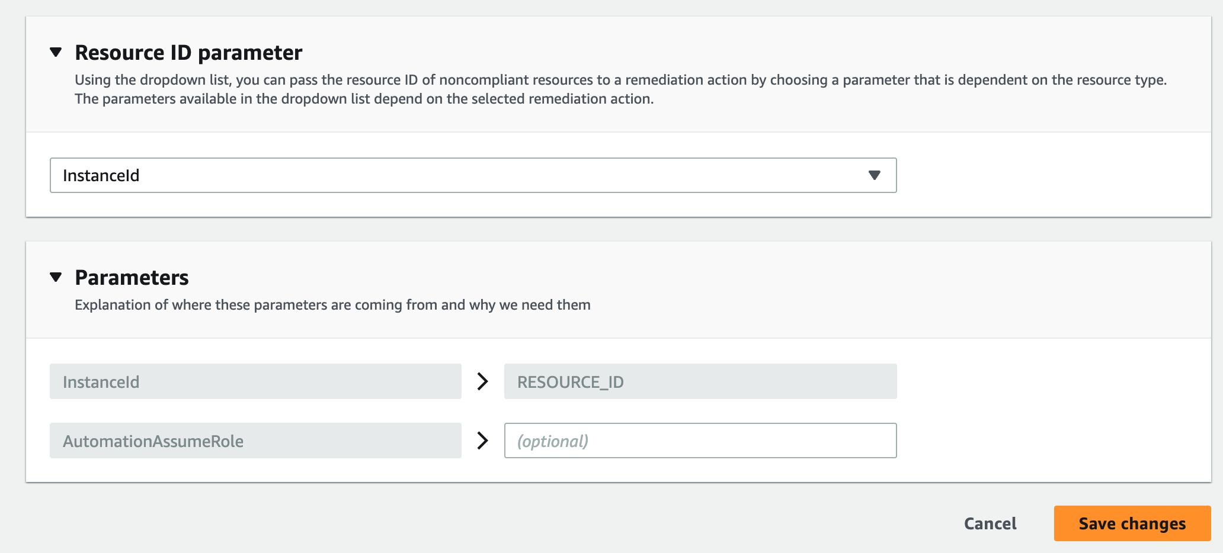This screenshot has height=553, width=1223.
Task: Click the arrow icon beside RESOURCE_ID
Action: (x=483, y=381)
